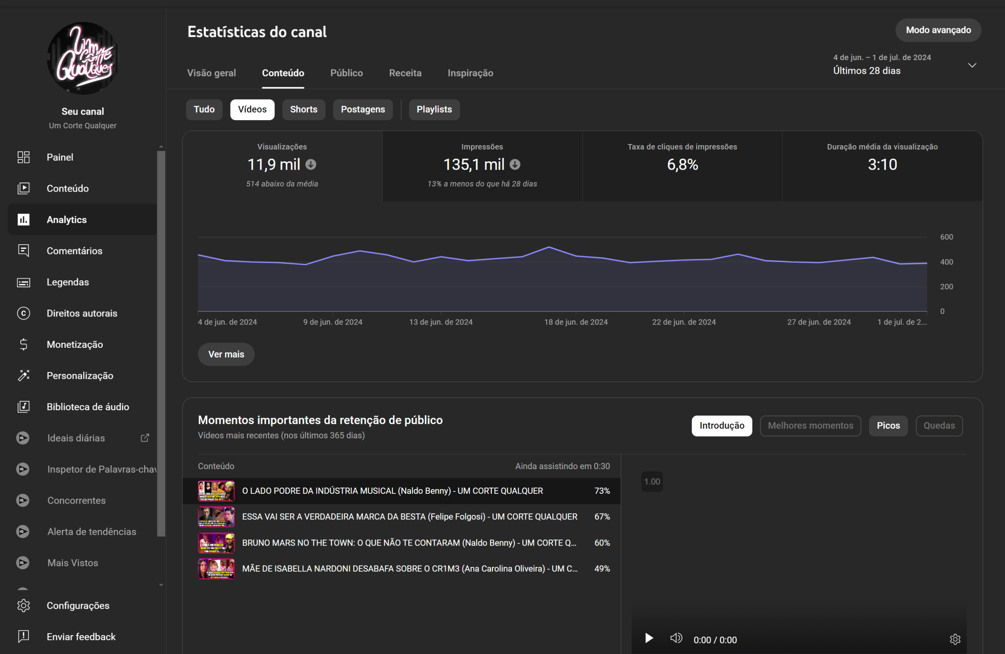
Task: Open external link icon beside Ideais diárias
Action: (145, 438)
